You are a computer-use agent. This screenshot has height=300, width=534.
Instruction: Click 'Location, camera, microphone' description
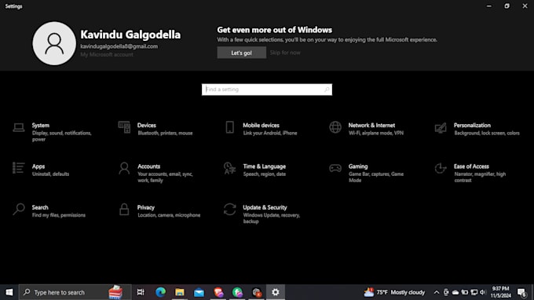point(169,215)
